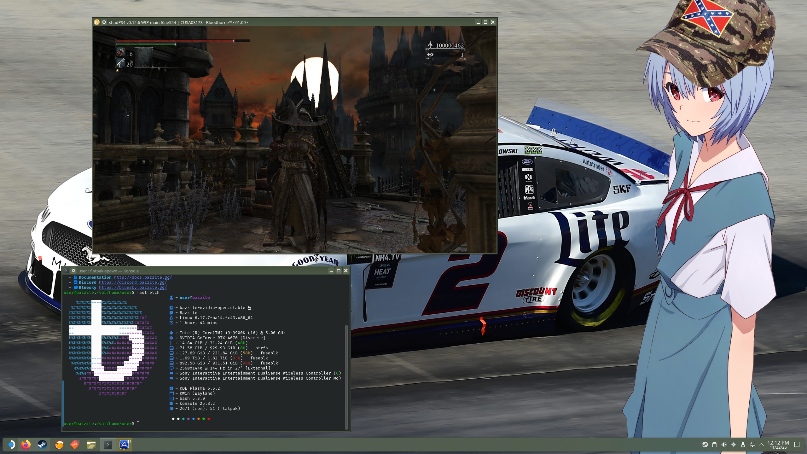The height and width of the screenshot is (454, 807).
Task: Open the volume control tray icon
Action: (x=724, y=445)
